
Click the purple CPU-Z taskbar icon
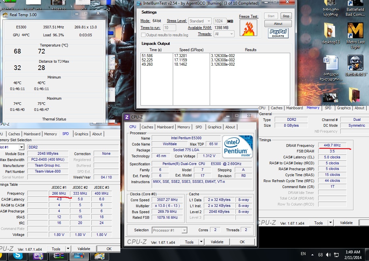[x=38, y=255]
